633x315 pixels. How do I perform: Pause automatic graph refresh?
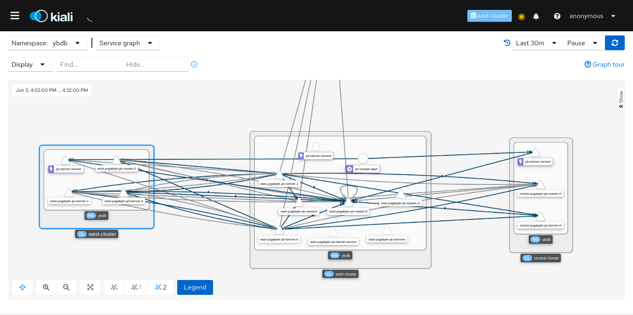(x=584, y=43)
